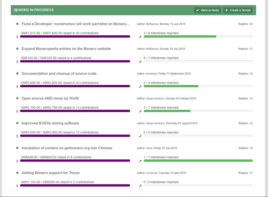Open the Fund a Developer moneromoo thread
This screenshot has width=268, height=197.
coord(76,24)
